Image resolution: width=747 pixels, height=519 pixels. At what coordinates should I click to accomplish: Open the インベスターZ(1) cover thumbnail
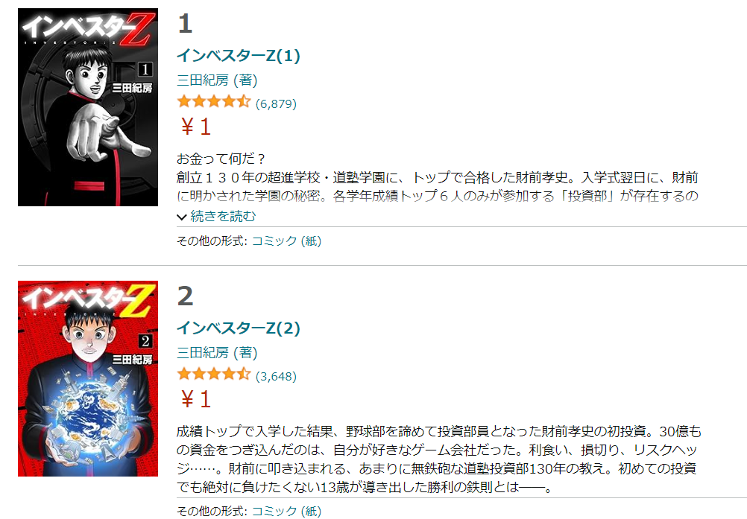tap(88, 107)
